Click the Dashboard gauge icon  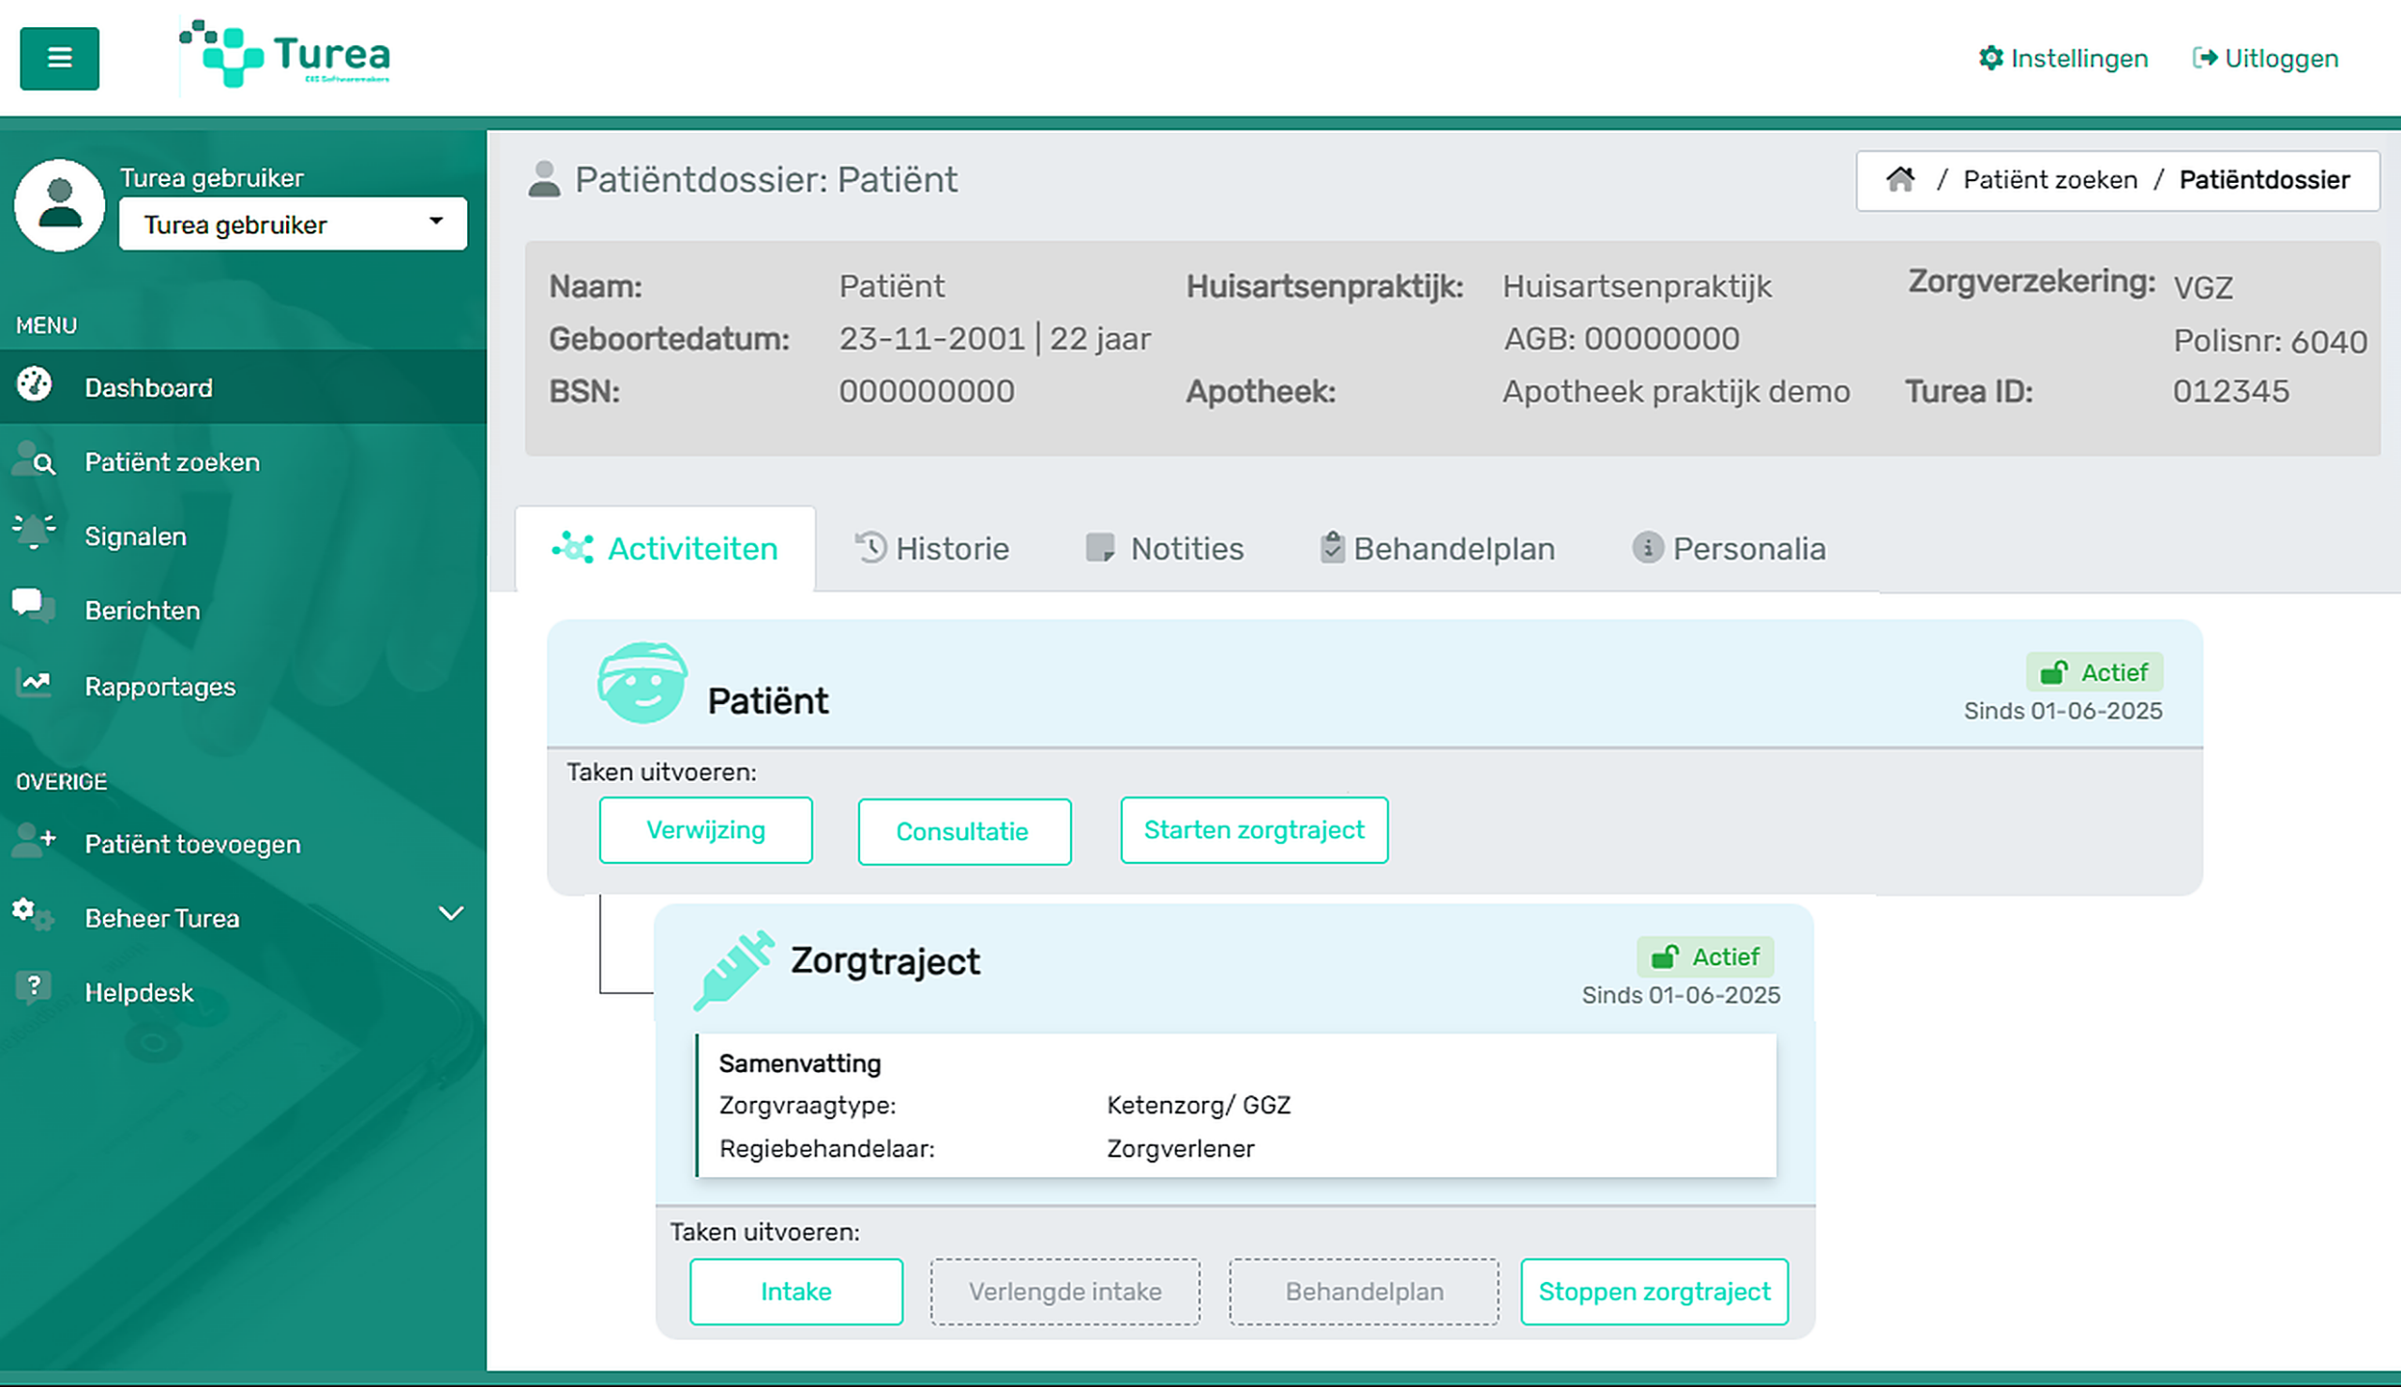pyautogui.click(x=35, y=384)
